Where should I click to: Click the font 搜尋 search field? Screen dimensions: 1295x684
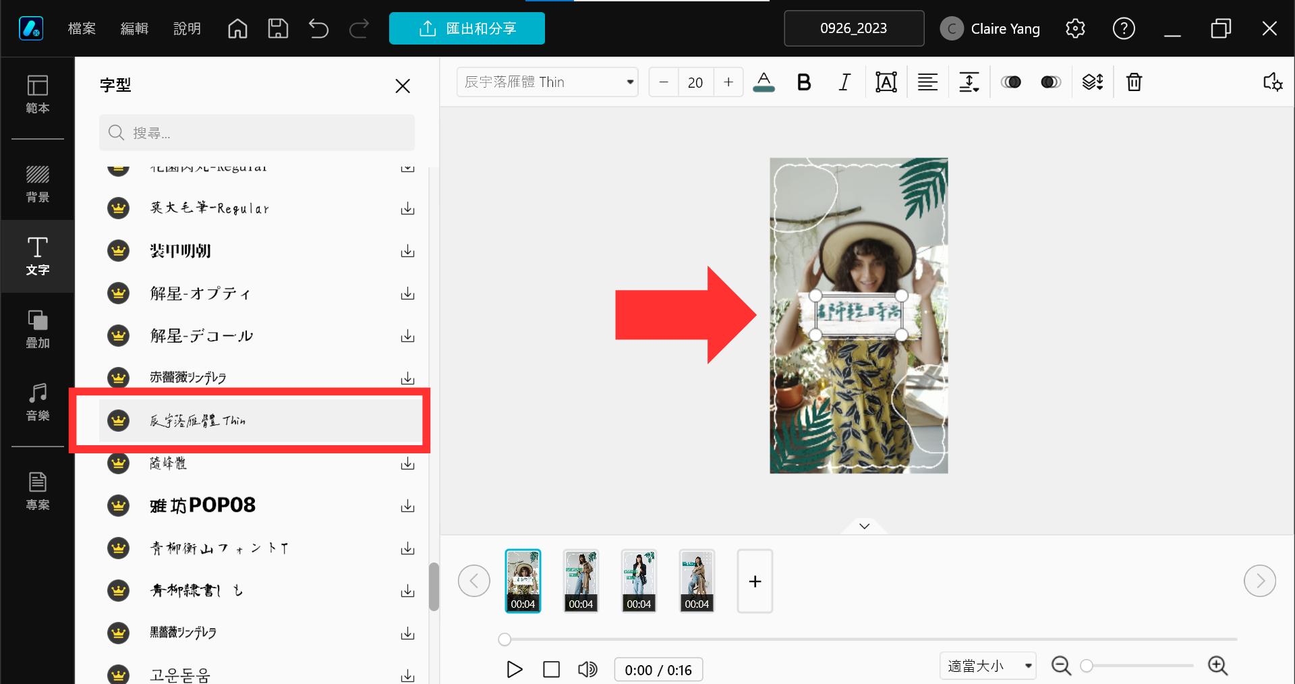(x=257, y=132)
